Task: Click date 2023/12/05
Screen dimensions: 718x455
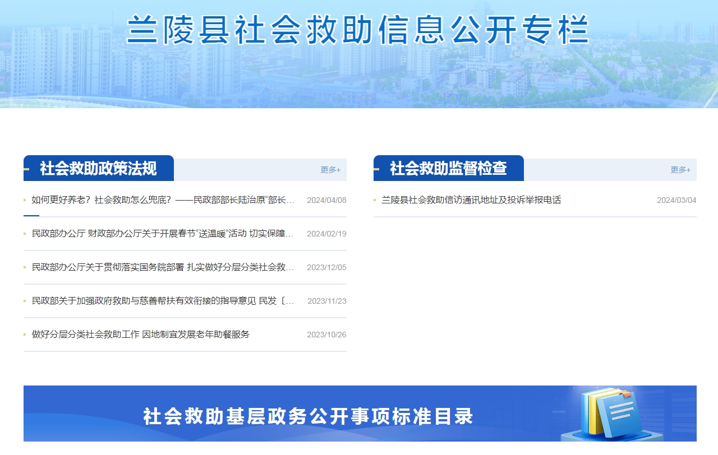Action: [x=326, y=267]
